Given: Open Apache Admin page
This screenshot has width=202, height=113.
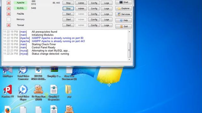Looking at the screenshot, I should click(81, 3).
